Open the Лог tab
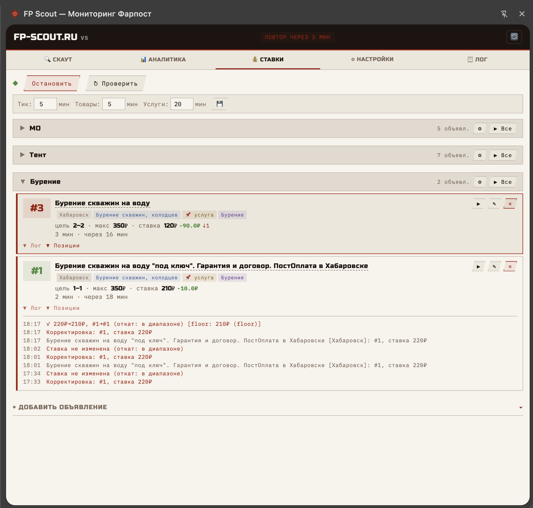Image resolution: width=533 pixels, height=508 pixels. coord(477,59)
